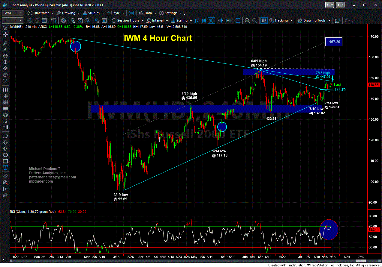382x267 pixels.
Task: Select the ellipse drawing tool
Action: pos(5,155)
